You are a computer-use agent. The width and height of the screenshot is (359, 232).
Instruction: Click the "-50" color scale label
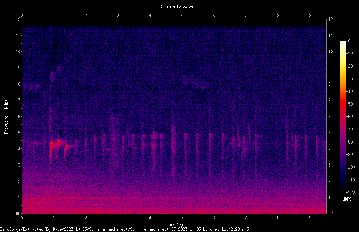pos(349,104)
